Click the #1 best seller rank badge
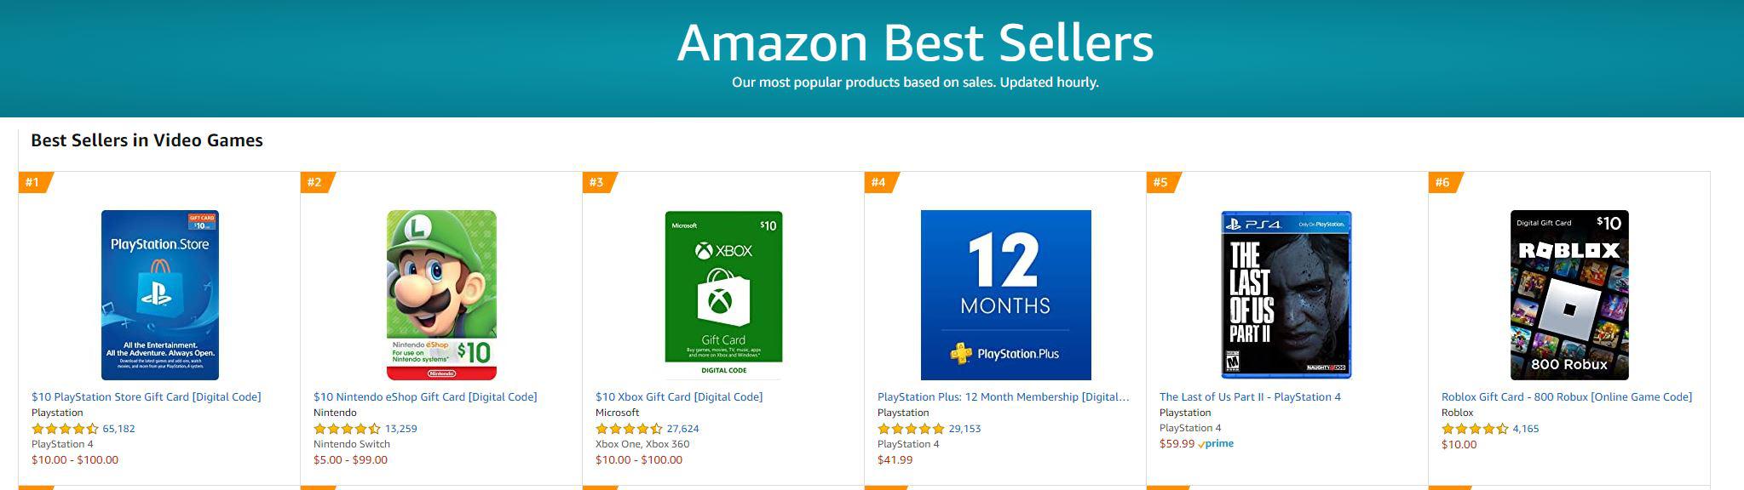The image size is (1744, 490). click(x=32, y=181)
